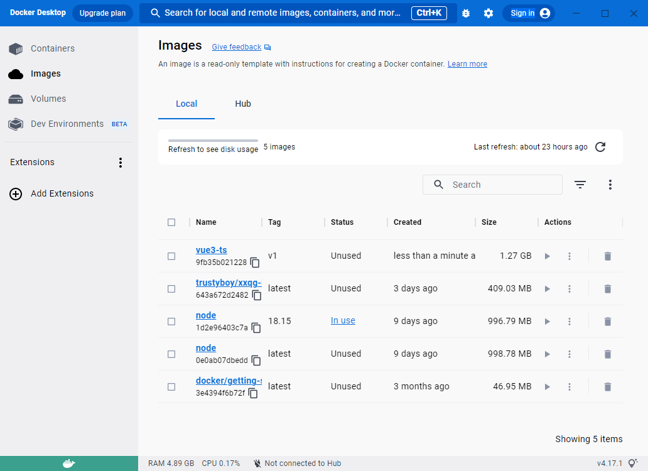The width and height of the screenshot is (648, 471).
Task: Select the vue3-ts image checkbox
Action: [171, 256]
